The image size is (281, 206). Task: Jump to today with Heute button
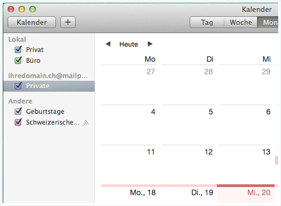pos(129,44)
